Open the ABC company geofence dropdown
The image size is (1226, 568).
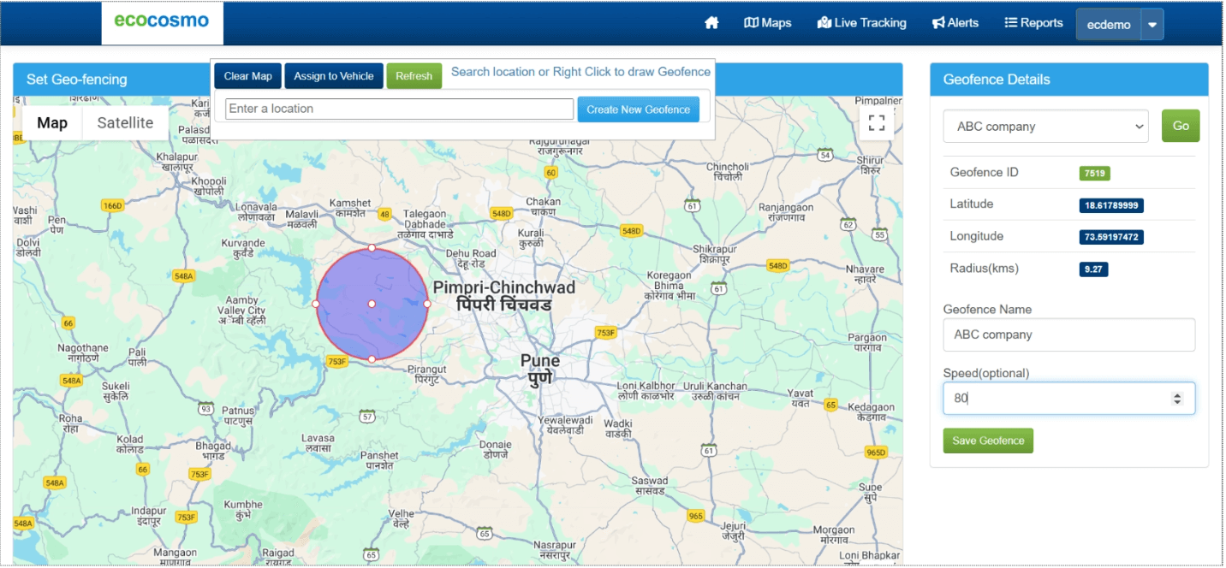1044,126
